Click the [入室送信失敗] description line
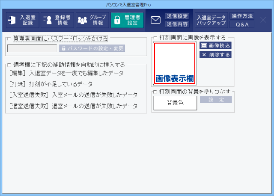 [73, 95]
